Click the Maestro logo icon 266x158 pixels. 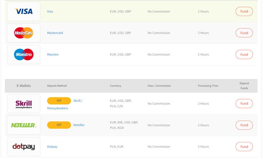(x=24, y=54)
